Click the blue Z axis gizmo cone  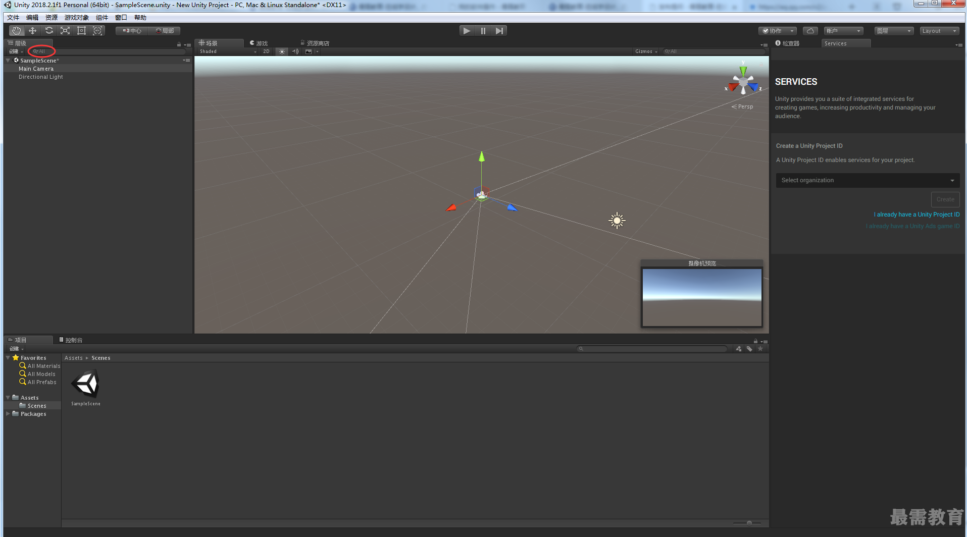coord(753,87)
